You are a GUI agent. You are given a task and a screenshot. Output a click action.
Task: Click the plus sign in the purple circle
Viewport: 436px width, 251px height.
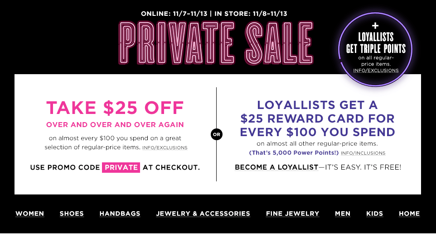[x=375, y=26]
